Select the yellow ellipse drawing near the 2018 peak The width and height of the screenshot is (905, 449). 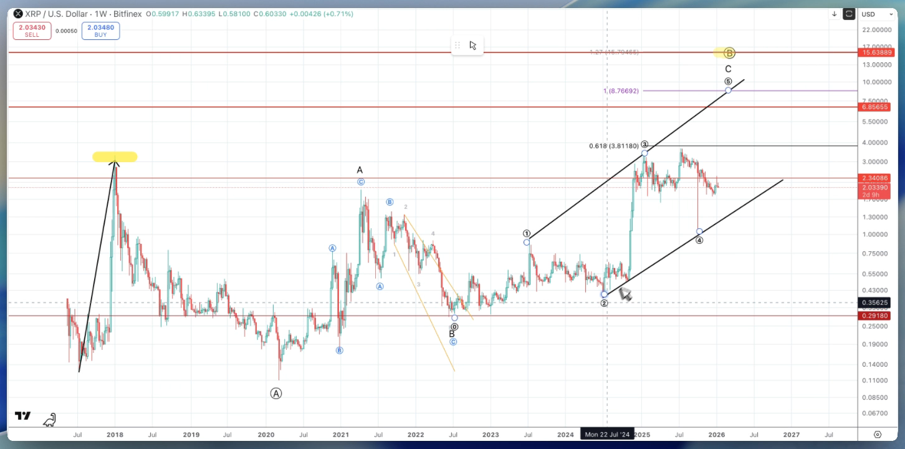tap(115, 157)
